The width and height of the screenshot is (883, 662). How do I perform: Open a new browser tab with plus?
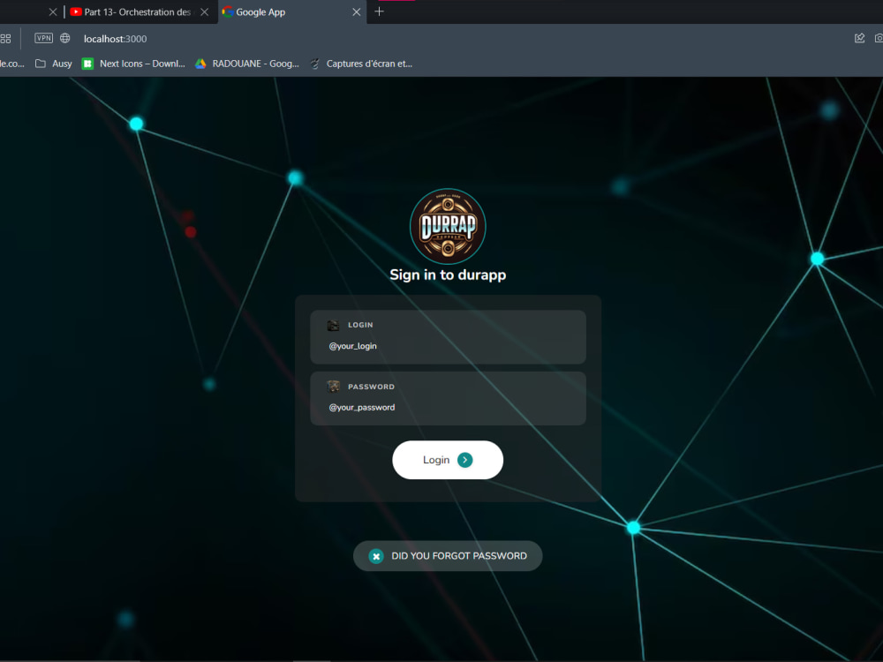click(x=379, y=11)
